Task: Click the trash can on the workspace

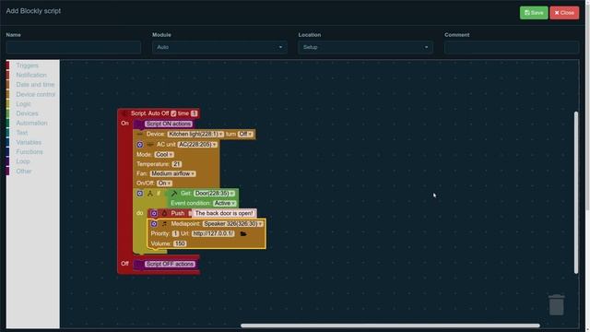Action: [x=556, y=304]
